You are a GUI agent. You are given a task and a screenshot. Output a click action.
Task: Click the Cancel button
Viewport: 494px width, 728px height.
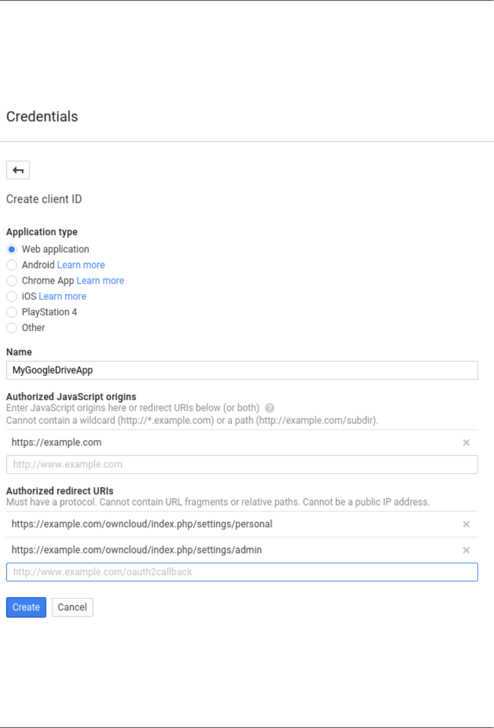(x=72, y=607)
